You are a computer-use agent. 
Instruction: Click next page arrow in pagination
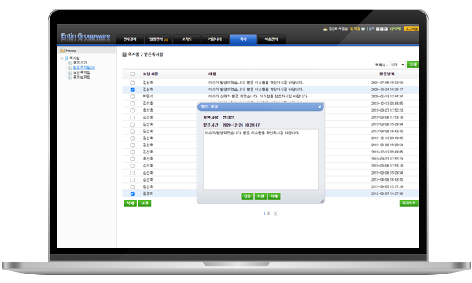[x=276, y=214]
